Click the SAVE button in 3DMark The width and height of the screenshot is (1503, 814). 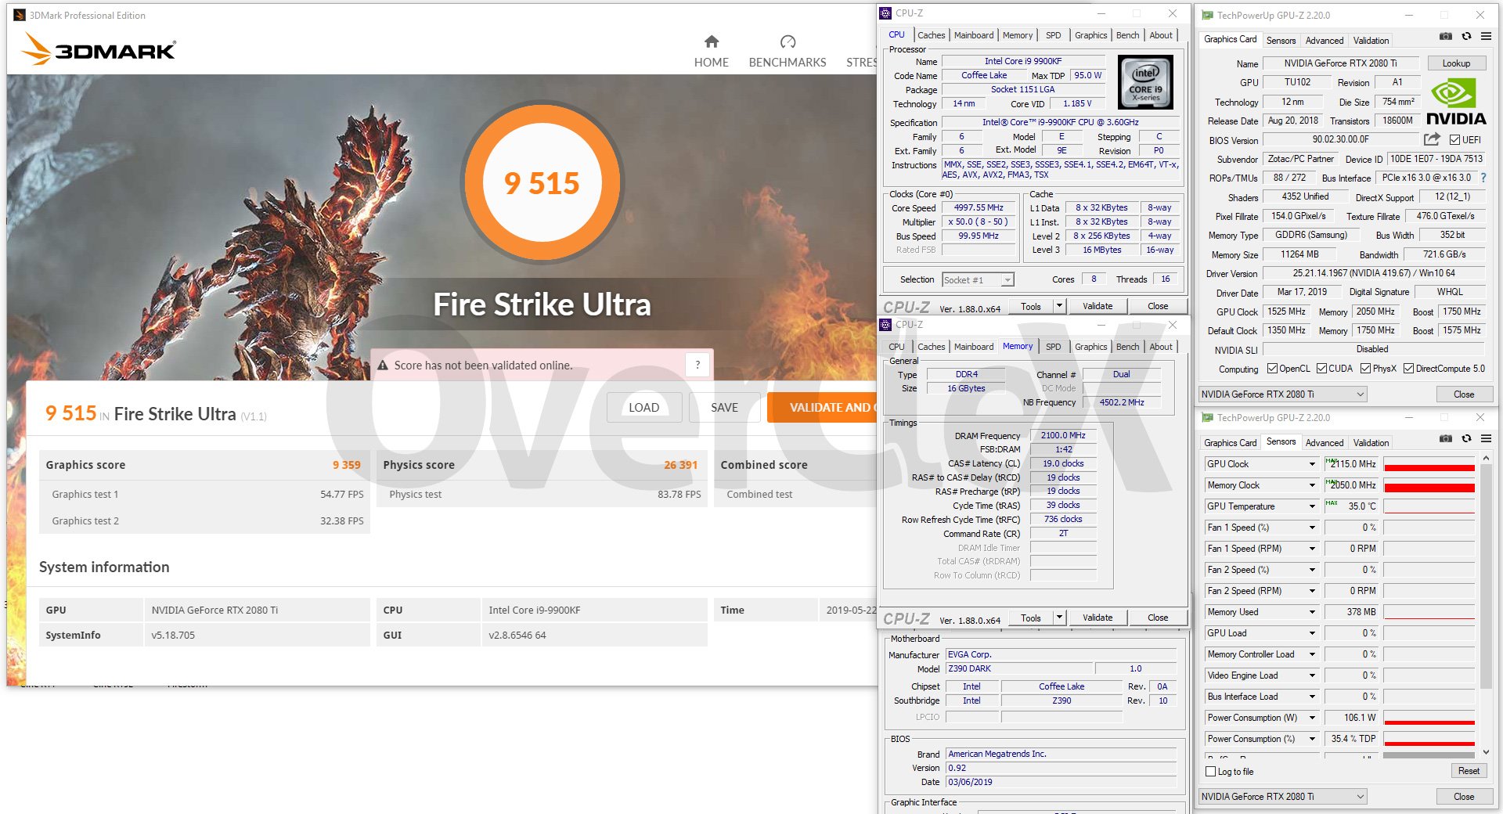pyautogui.click(x=724, y=408)
